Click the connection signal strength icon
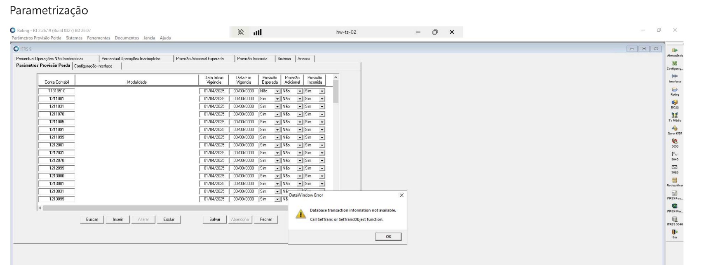 click(x=258, y=32)
